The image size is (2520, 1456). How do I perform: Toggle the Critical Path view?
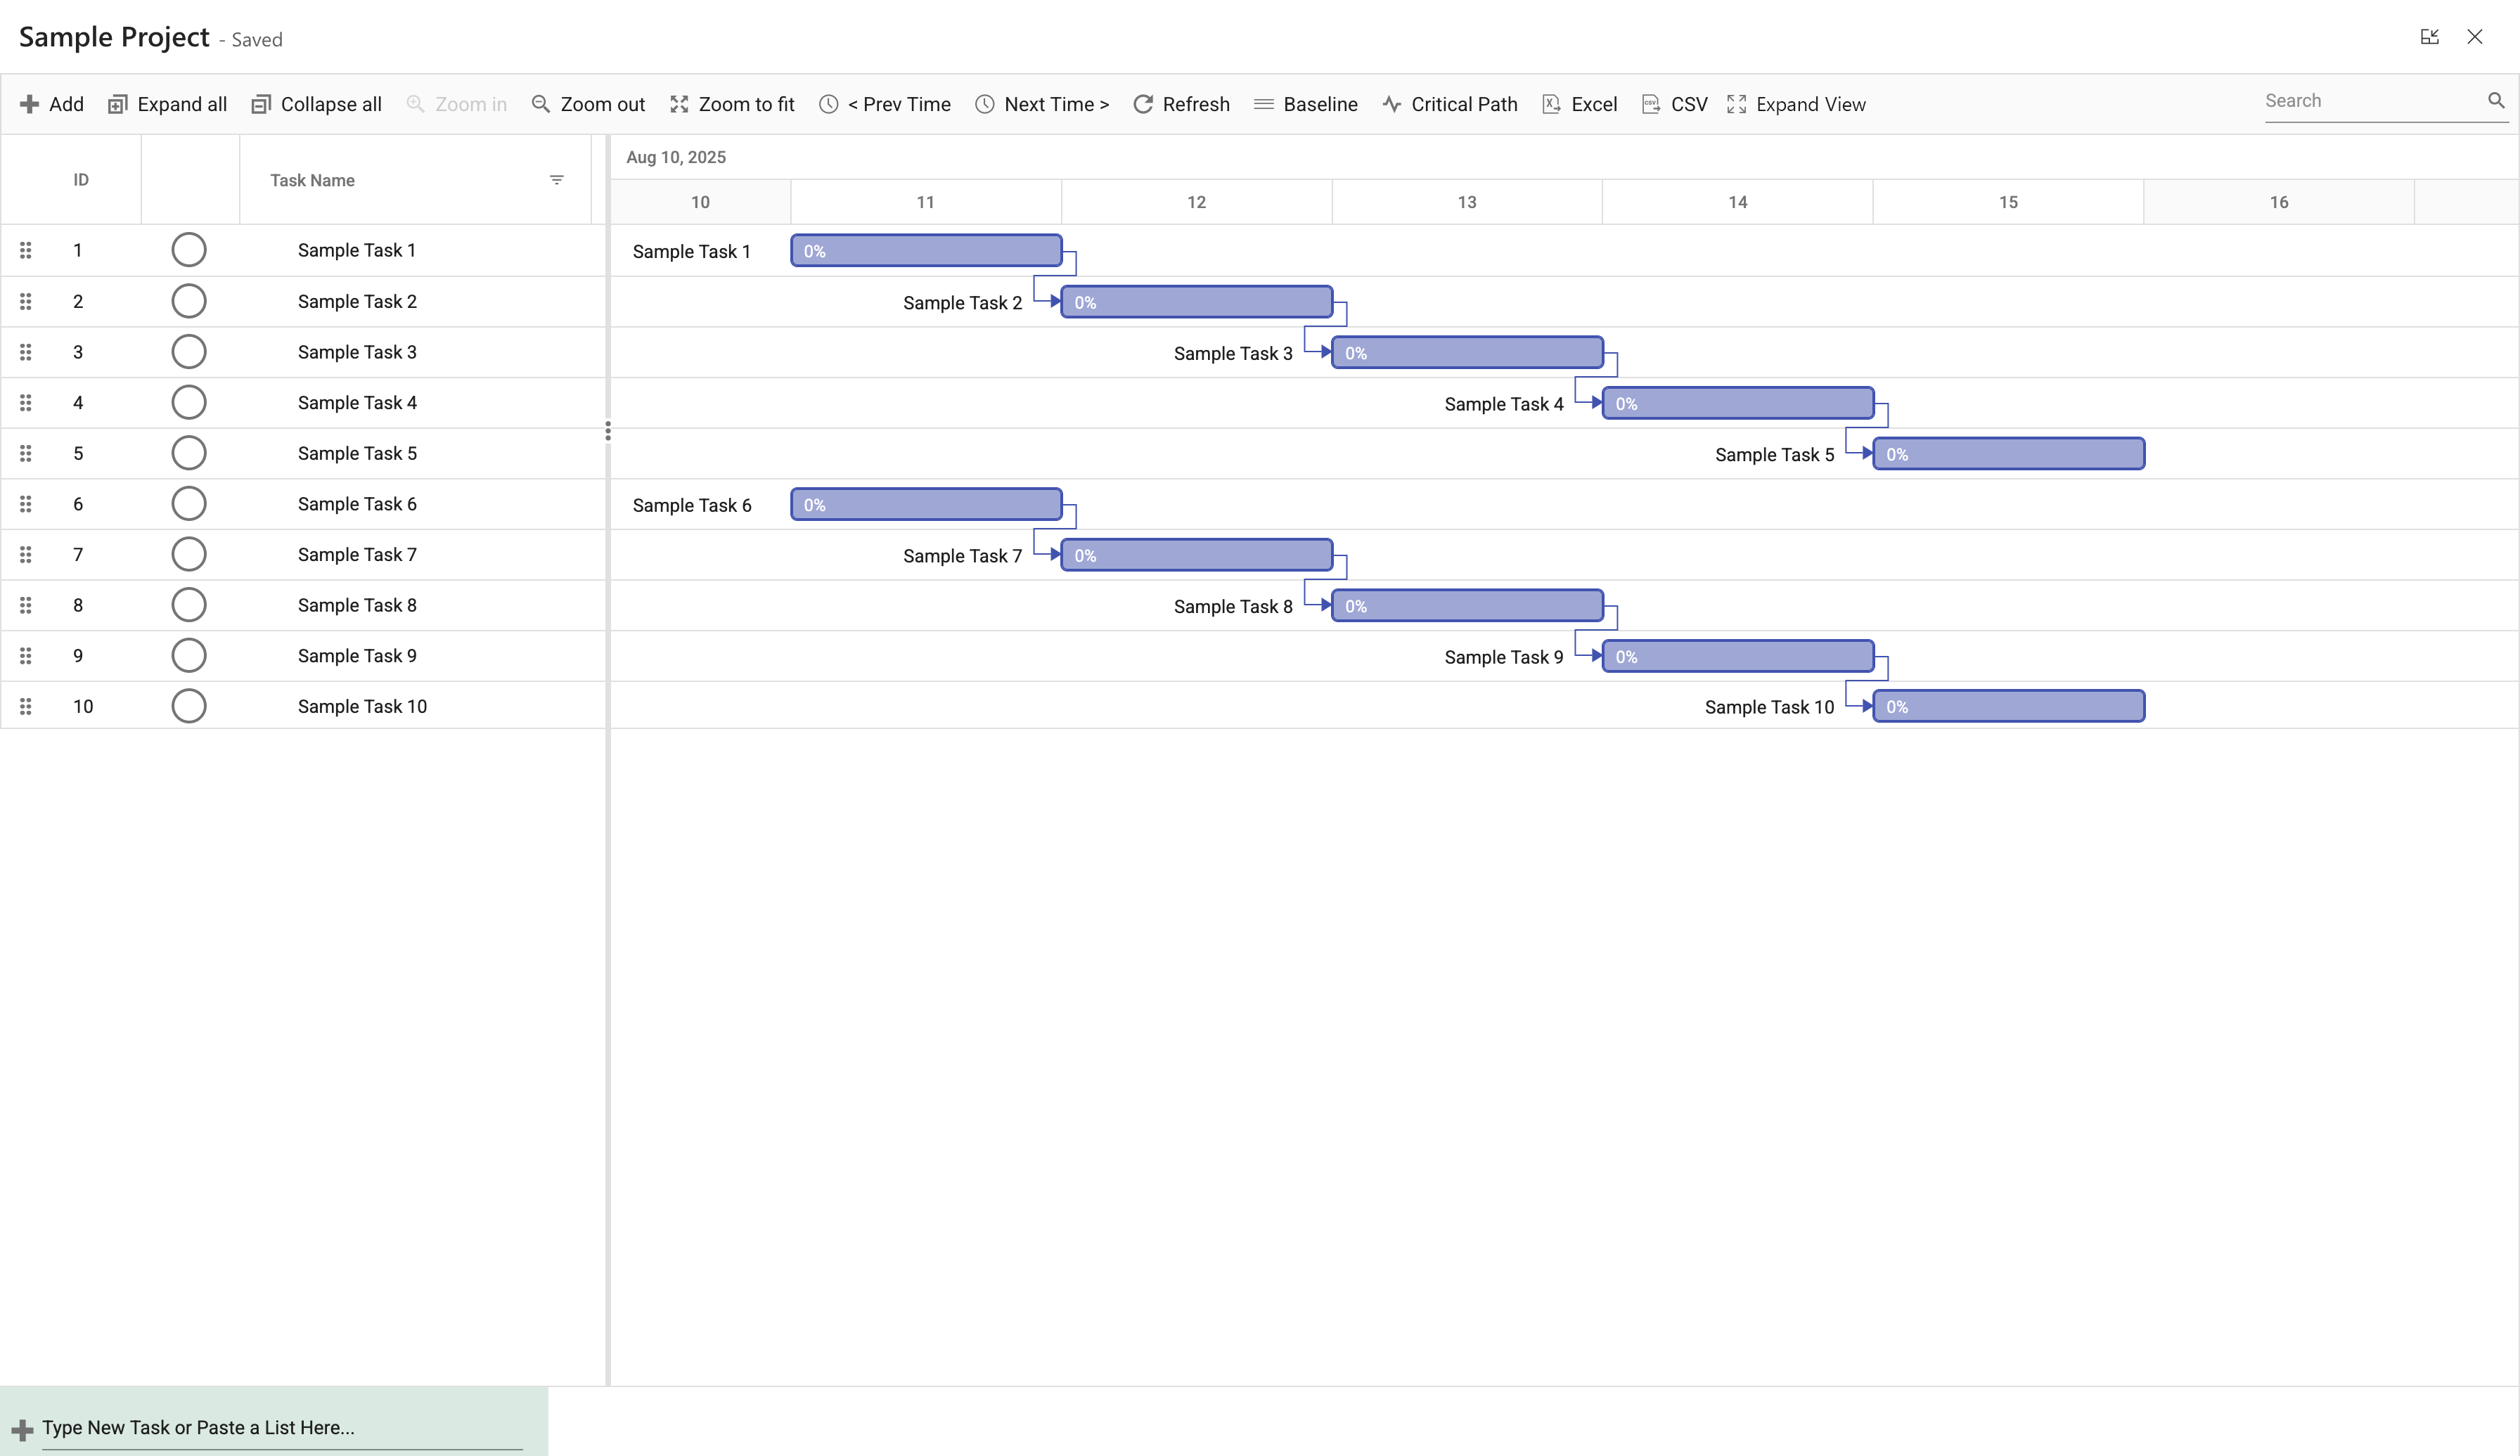(1449, 104)
